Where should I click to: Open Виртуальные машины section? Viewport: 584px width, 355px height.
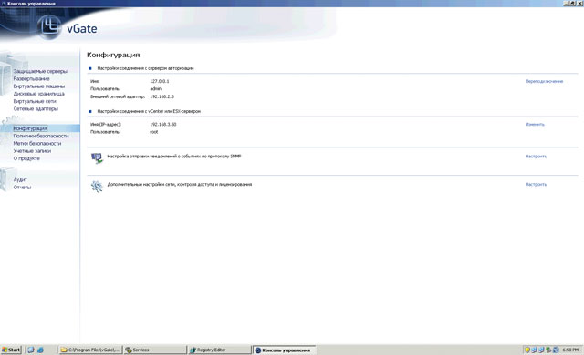pyautogui.click(x=38, y=86)
